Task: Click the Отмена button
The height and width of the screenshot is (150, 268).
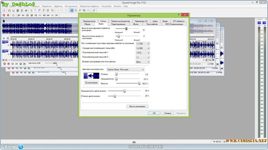Action: [167, 113]
